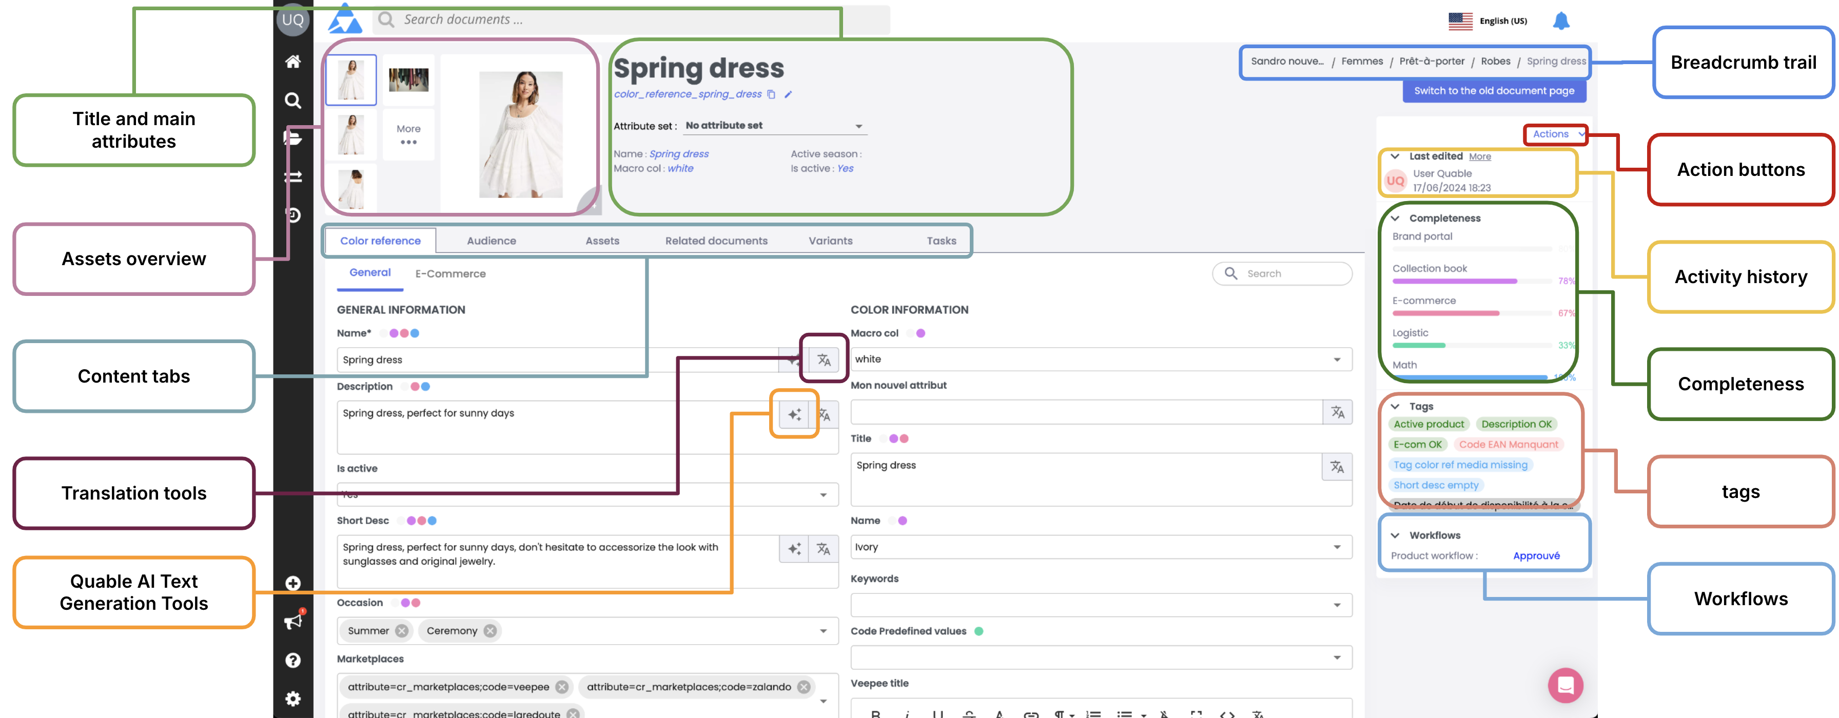Click the home icon in sidebar
This screenshot has height=718, width=1839.
coord(292,62)
